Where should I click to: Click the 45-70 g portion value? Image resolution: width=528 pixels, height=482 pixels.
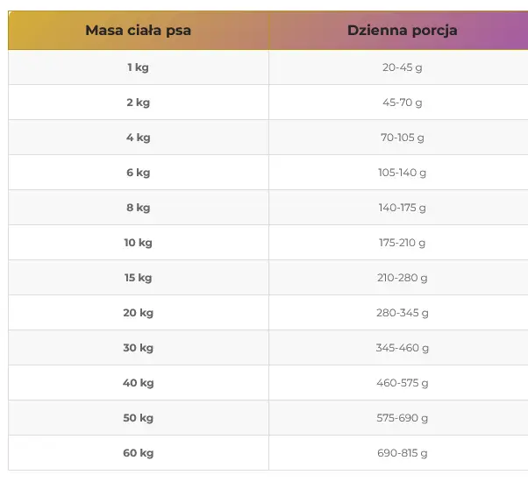[x=402, y=103]
